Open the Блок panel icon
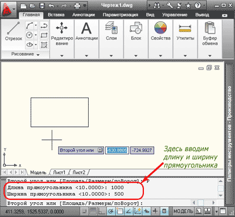 (136, 28)
